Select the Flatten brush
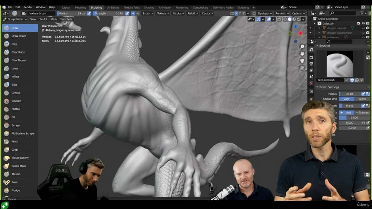The height and width of the screenshot is (209, 372). 20,109
